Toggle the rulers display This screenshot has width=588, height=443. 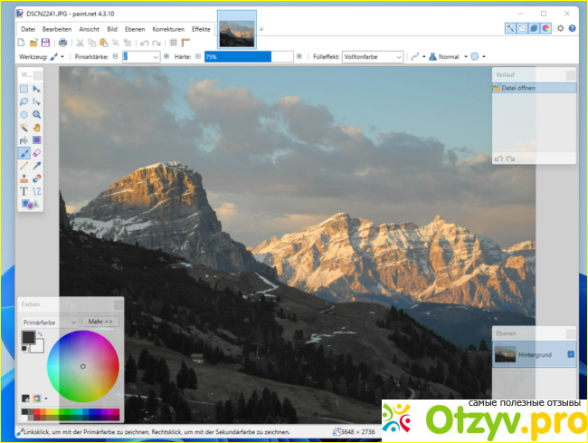186,43
